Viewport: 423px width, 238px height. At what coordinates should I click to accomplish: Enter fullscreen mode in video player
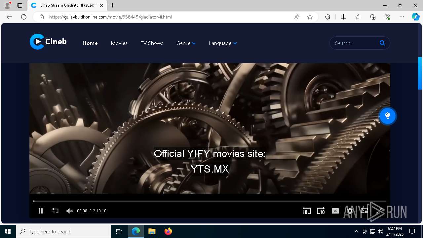coord(379,211)
